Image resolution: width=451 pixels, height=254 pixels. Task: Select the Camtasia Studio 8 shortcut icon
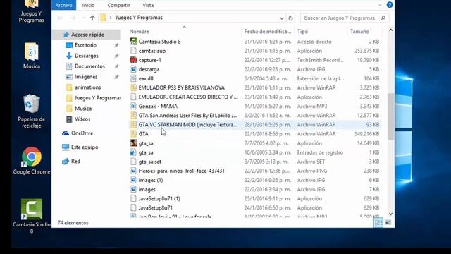tap(133, 42)
